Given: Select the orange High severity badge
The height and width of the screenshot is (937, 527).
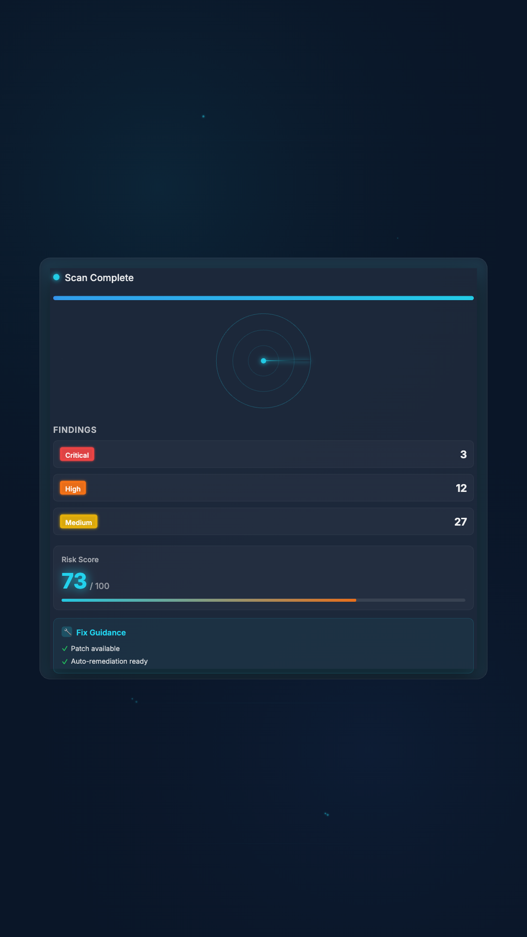Looking at the screenshot, I should pyautogui.click(x=73, y=489).
